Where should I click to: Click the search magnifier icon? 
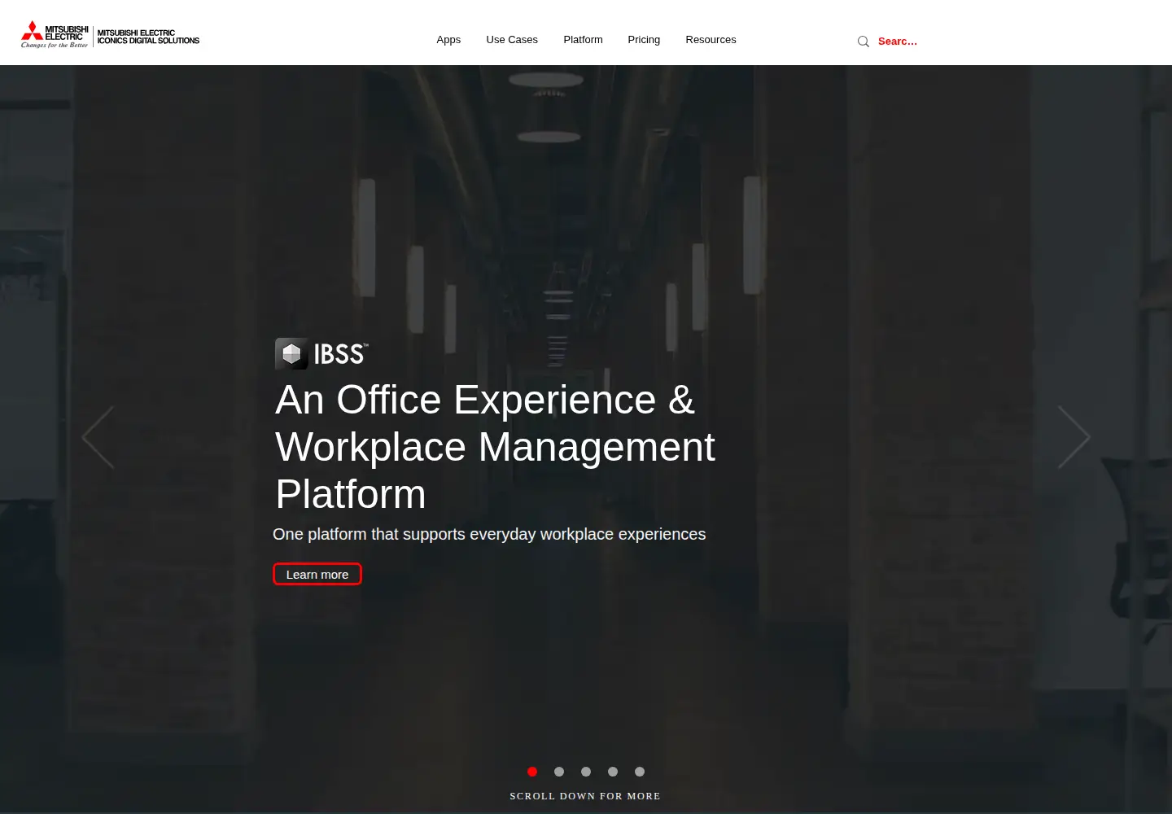click(x=864, y=42)
